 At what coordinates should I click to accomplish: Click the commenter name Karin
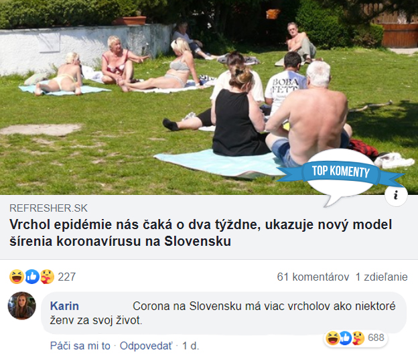point(64,306)
